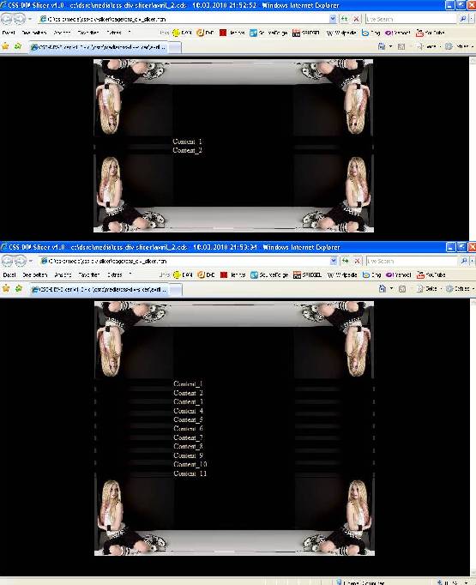Click Content_2 text in the upper page
Viewport: 476px width, 585px height.
point(187,150)
